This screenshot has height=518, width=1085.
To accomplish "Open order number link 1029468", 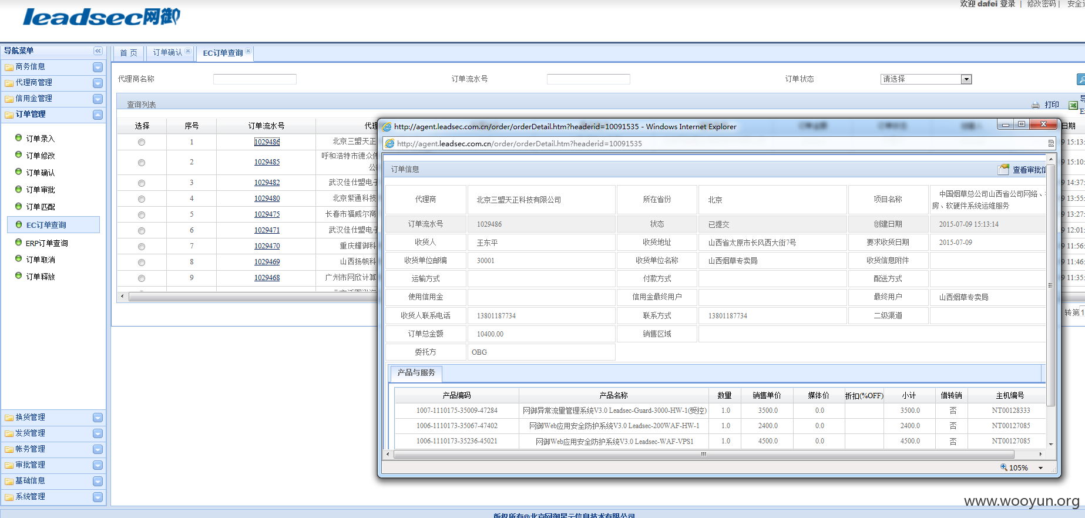I will coord(267,278).
